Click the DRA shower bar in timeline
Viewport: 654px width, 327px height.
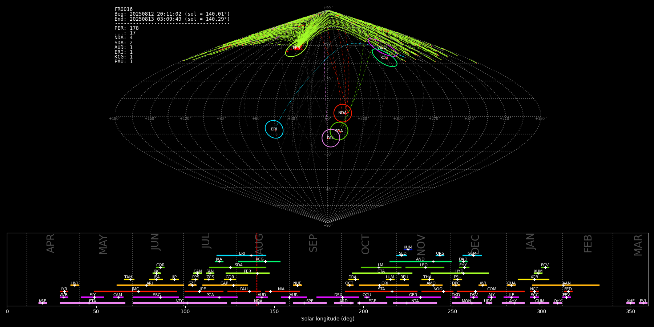point(354,279)
